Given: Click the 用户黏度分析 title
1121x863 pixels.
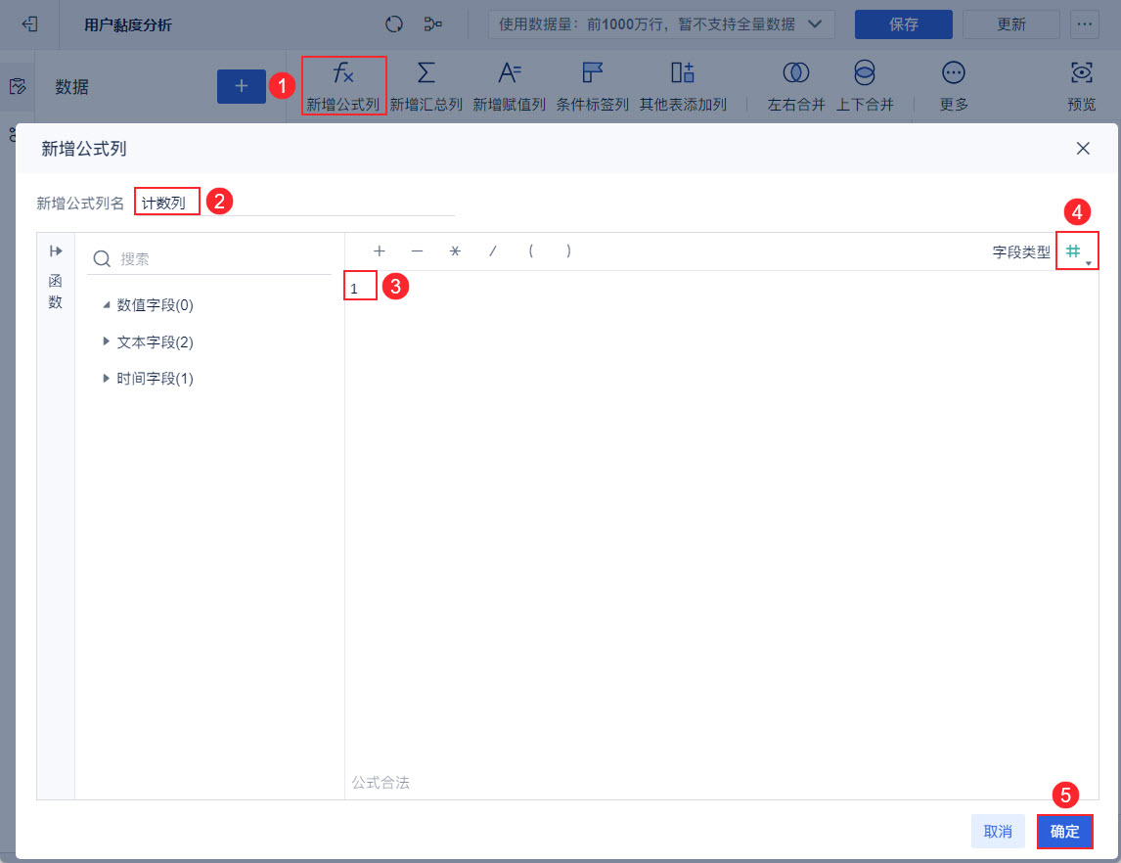Looking at the screenshot, I should coord(128,25).
